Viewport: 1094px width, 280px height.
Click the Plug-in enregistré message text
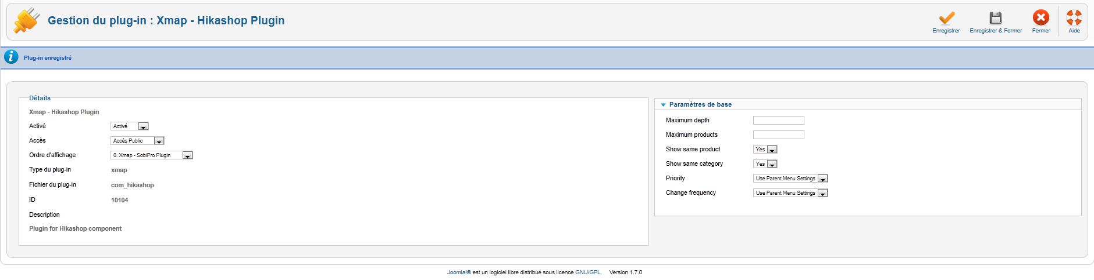tap(48, 58)
